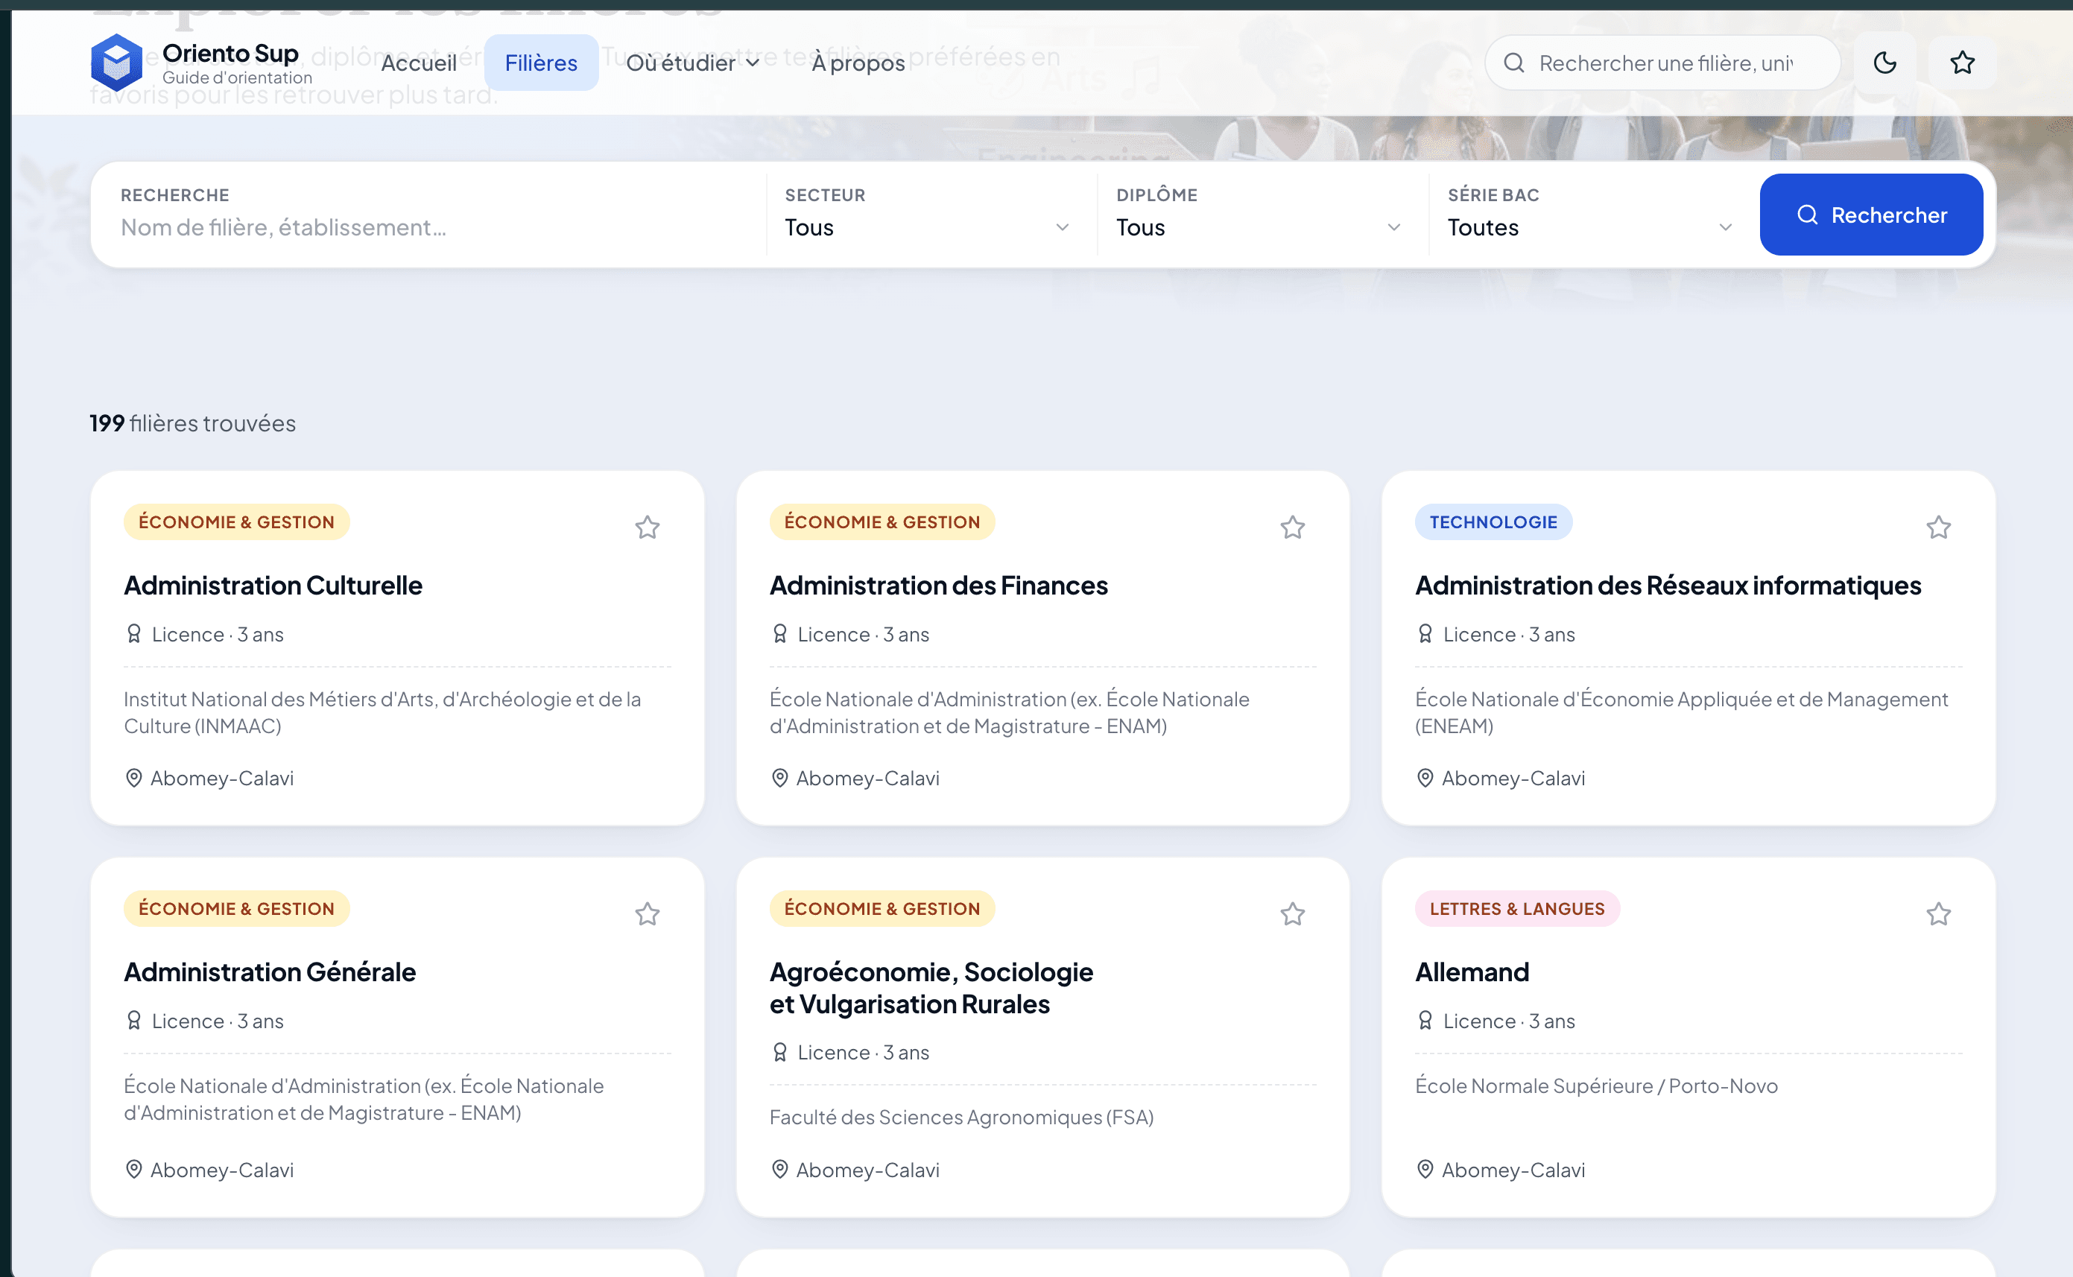The width and height of the screenshot is (2073, 1277).
Task: Click Oriento Sup site name
Action: (x=230, y=52)
